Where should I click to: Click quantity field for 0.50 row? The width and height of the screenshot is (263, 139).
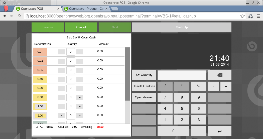(x=71, y=97)
